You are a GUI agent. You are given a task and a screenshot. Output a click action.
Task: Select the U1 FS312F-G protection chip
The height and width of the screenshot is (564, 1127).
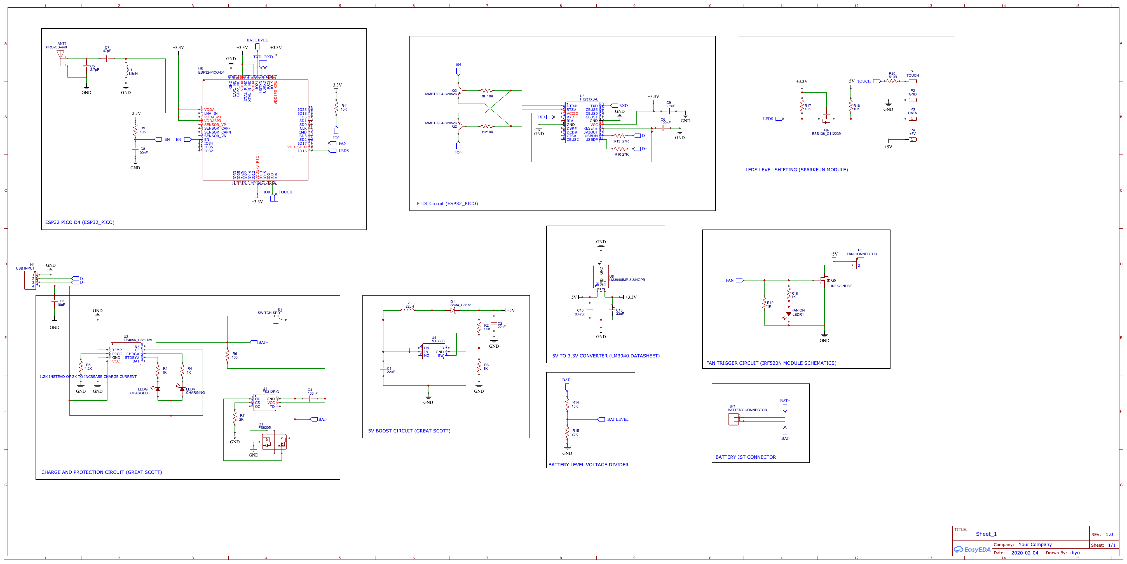click(265, 402)
